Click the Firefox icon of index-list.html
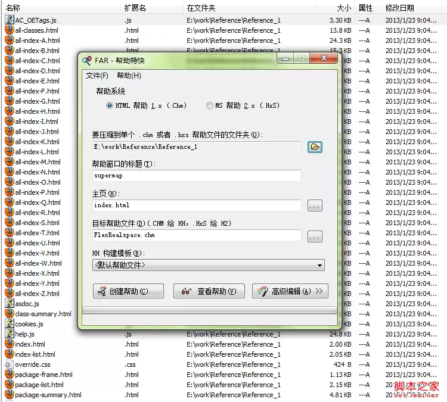The image size is (447, 402). coord(10,354)
